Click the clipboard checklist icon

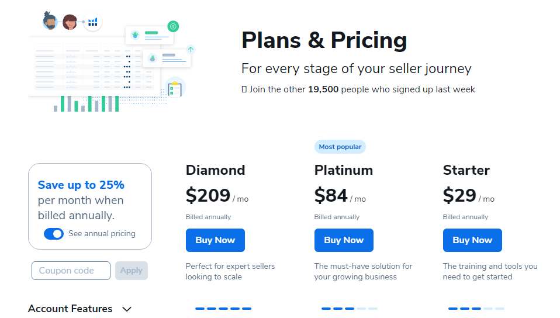pyautogui.click(x=175, y=89)
